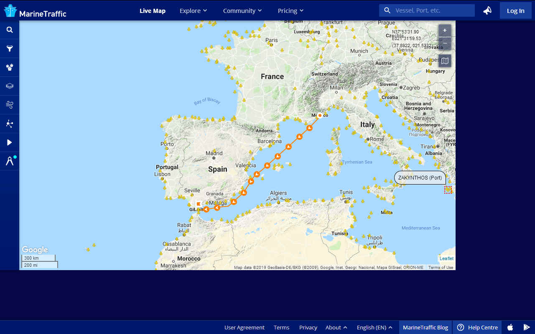The image size is (535, 334).
Task: Click the track start dot near Monaco
Action: pyautogui.click(x=320, y=115)
